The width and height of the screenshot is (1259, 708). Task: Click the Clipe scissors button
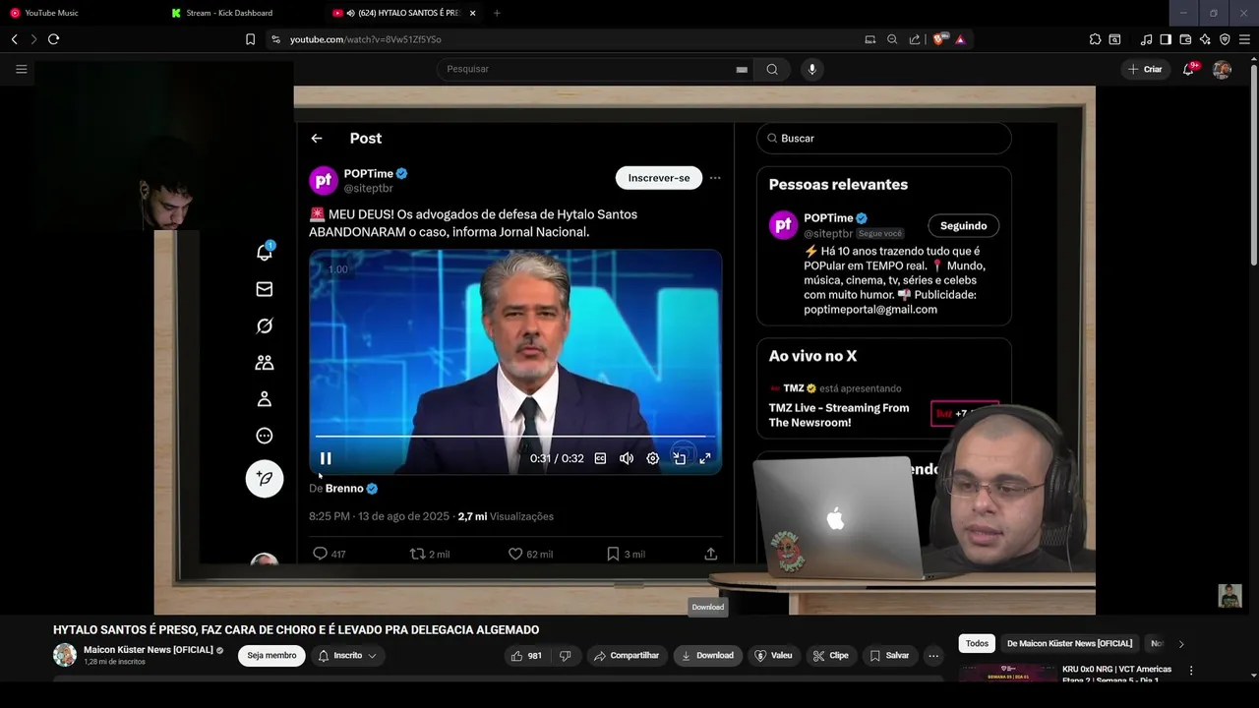[x=831, y=656]
